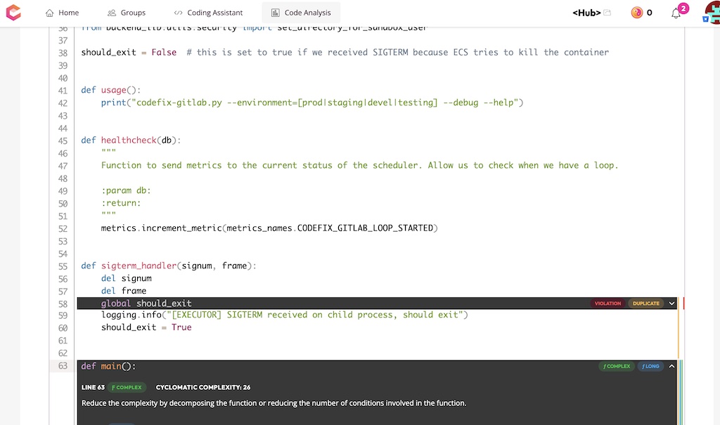
Task: Click the print codefix-gitlab.py usage line
Action: click(x=312, y=103)
